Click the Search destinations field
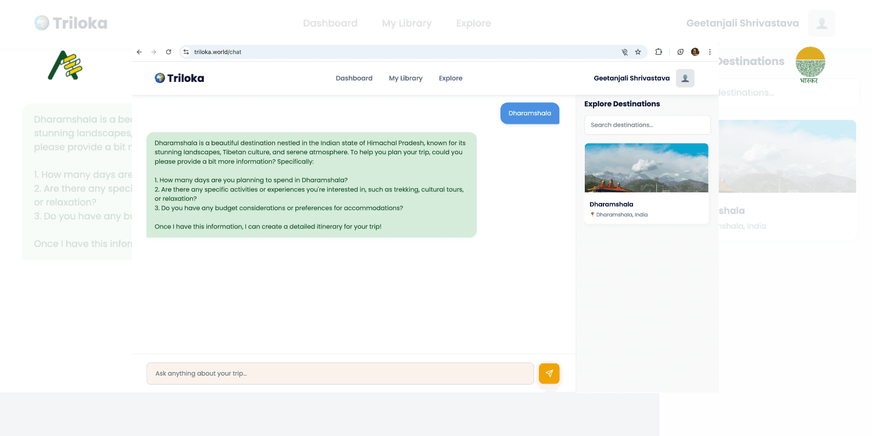872x436 pixels. pyautogui.click(x=647, y=124)
